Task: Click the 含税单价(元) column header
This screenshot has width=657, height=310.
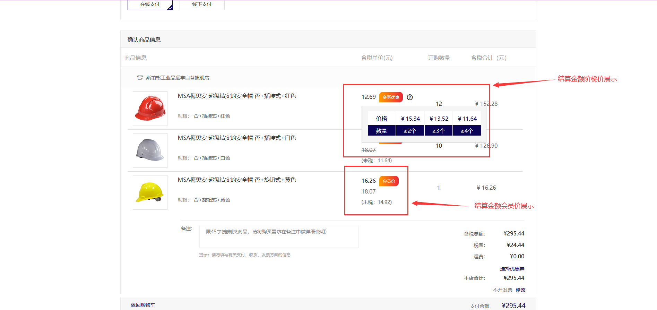Action: pos(377,58)
